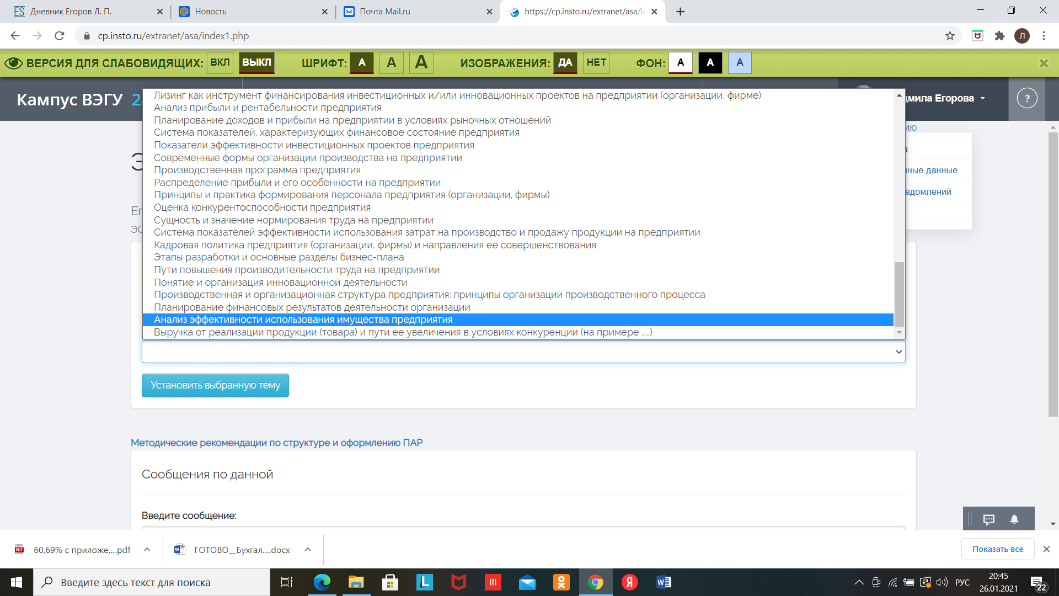Open Yandex browser in taskbar

(629, 582)
